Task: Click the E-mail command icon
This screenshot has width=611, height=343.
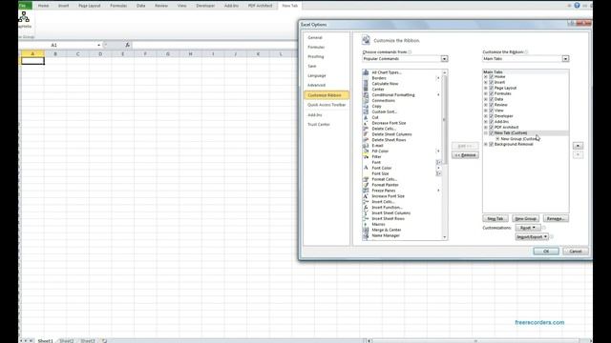Action: tap(366, 146)
